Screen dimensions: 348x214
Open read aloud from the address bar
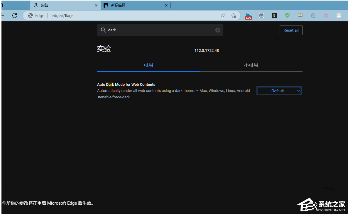[223, 16]
